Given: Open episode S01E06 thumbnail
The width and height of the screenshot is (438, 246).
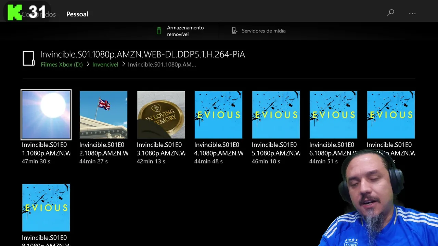Looking at the screenshot, I should click(333, 115).
